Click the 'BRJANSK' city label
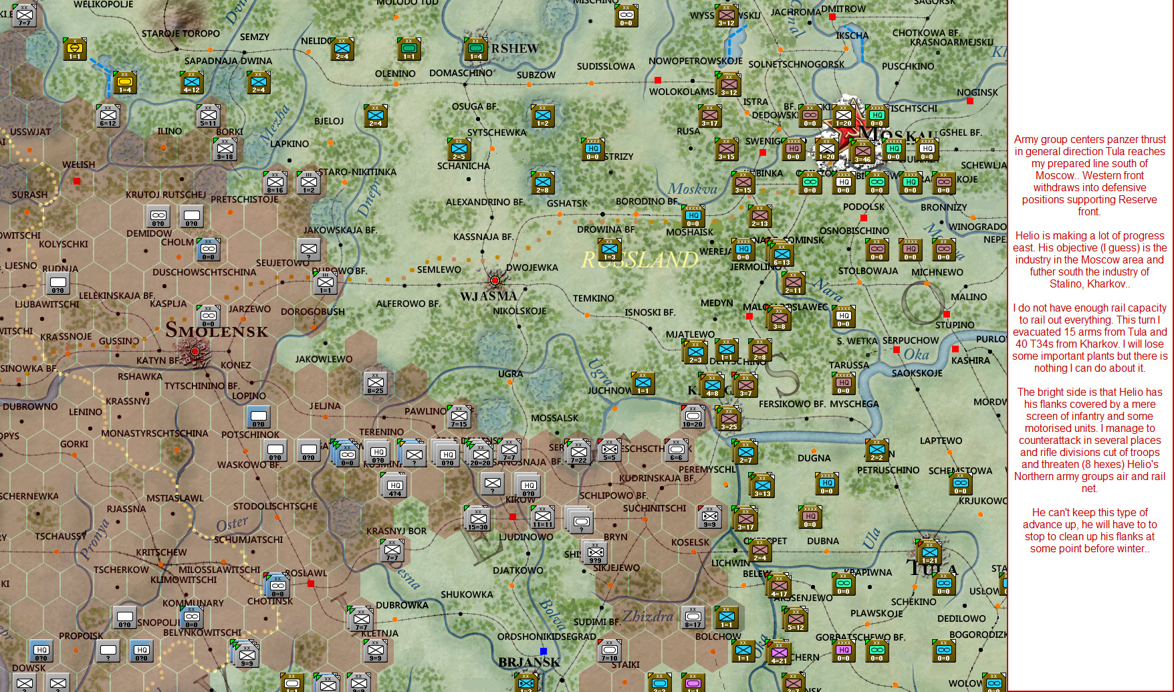The width and height of the screenshot is (1174, 692). click(529, 663)
